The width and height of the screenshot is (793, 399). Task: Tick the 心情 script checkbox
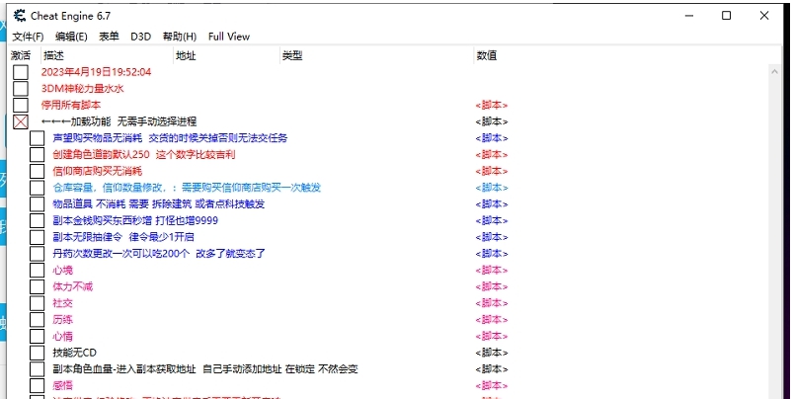(x=37, y=337)
